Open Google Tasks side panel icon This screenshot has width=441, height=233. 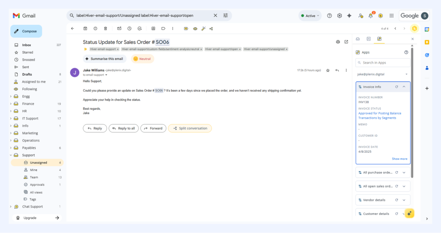pyautogui.click(x=427, y=55)
